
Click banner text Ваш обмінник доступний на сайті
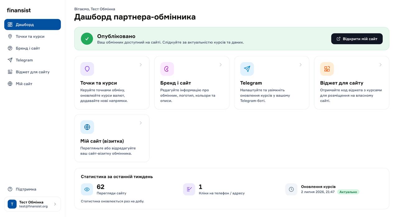click(x=170, y=42)
